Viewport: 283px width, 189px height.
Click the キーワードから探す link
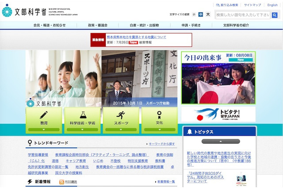(162, 144)
